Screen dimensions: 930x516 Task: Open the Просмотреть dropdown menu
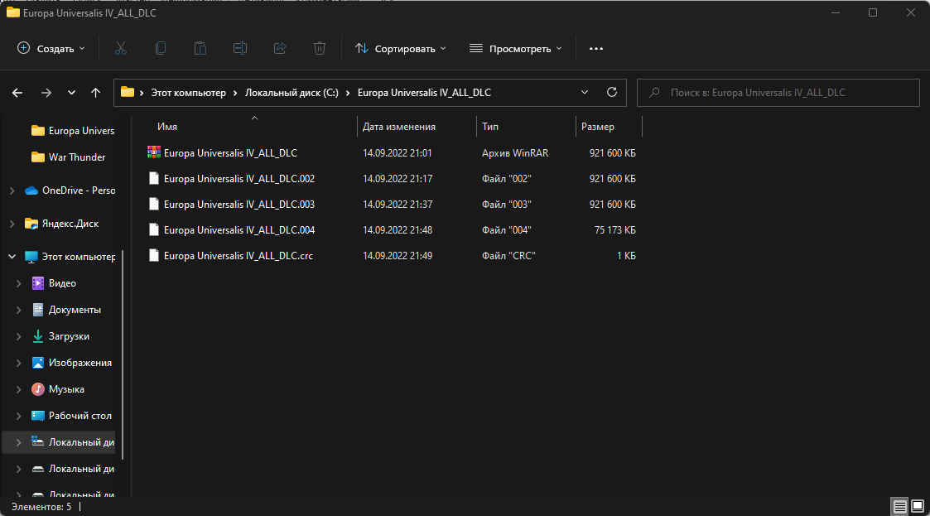pos(515,49)
